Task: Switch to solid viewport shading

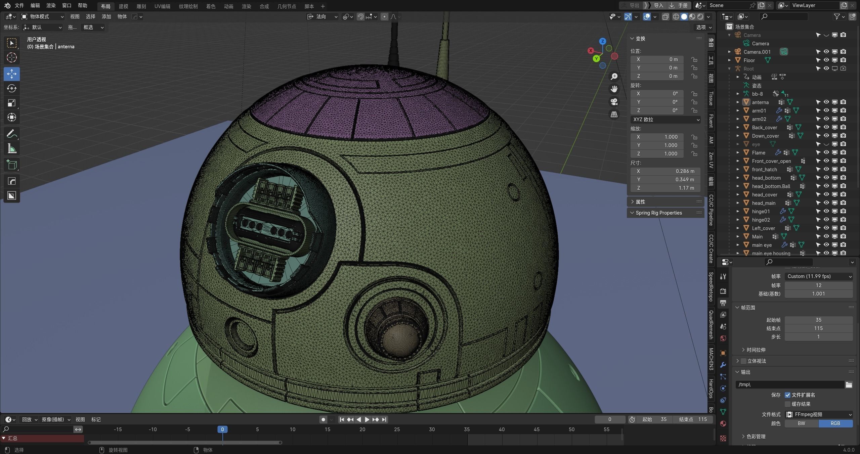Action: tap(684, 16)
